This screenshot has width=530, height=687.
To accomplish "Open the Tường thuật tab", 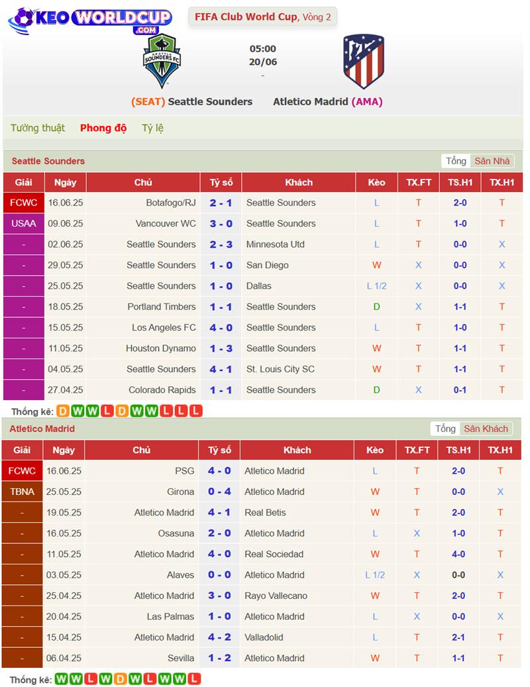I will (38, 128).
